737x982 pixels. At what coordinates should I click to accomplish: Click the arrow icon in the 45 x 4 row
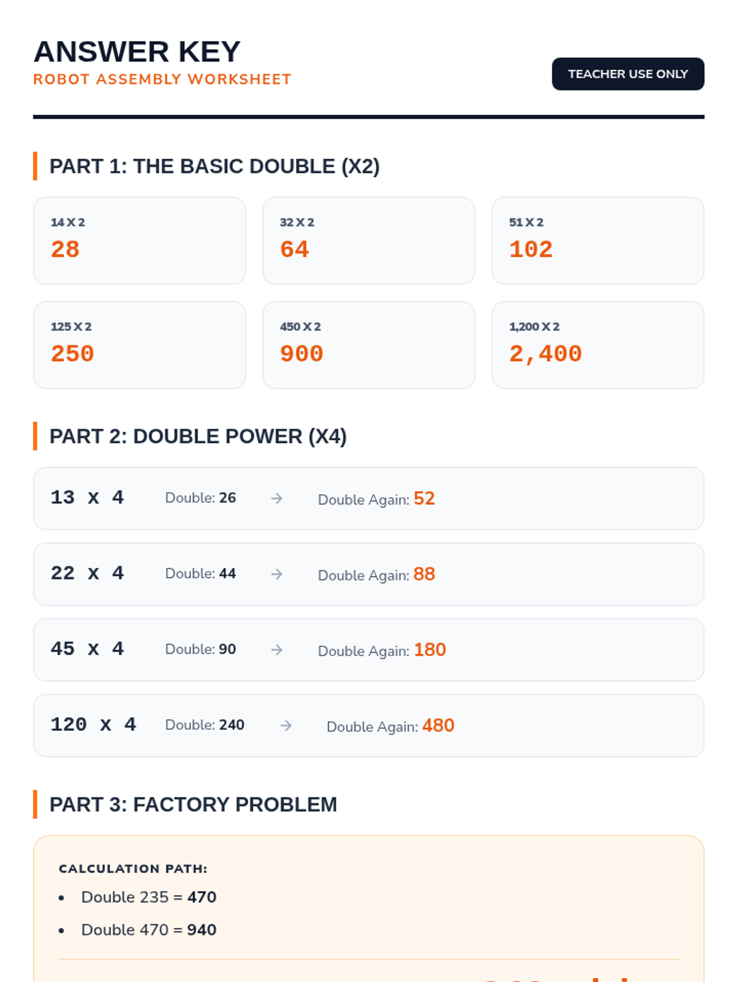[277, 649]
